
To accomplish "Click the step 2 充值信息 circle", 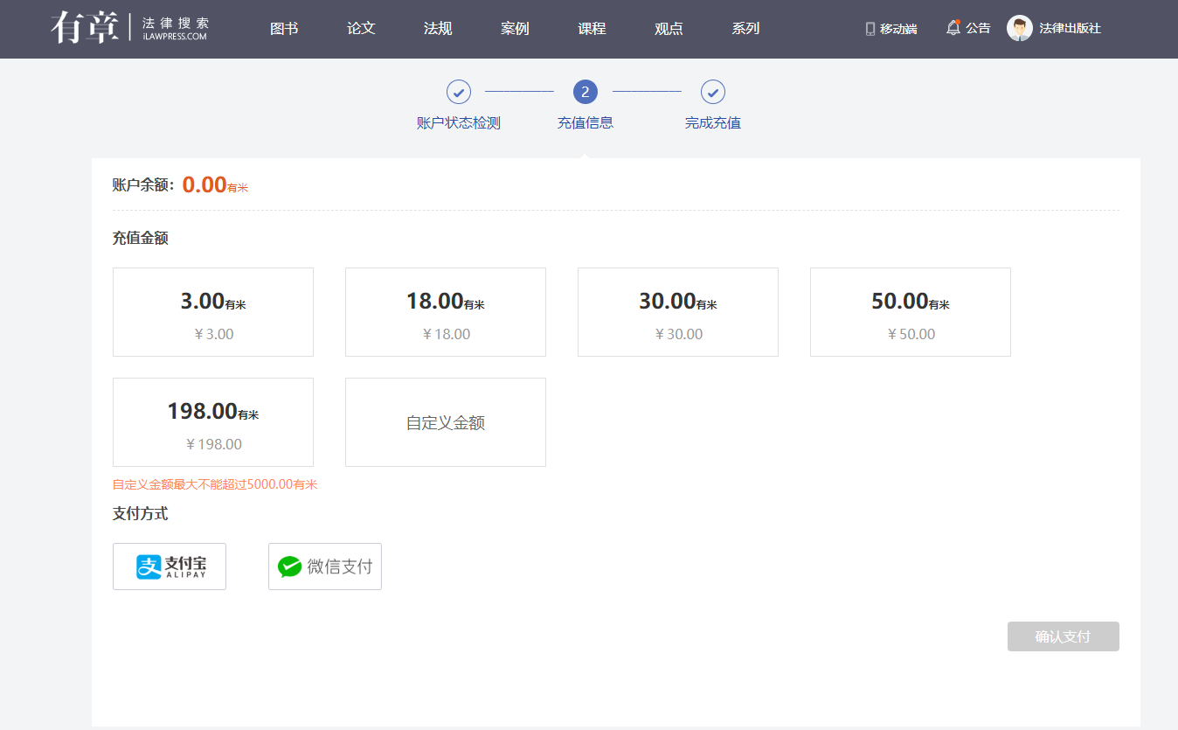I will [x=586, y=92].
